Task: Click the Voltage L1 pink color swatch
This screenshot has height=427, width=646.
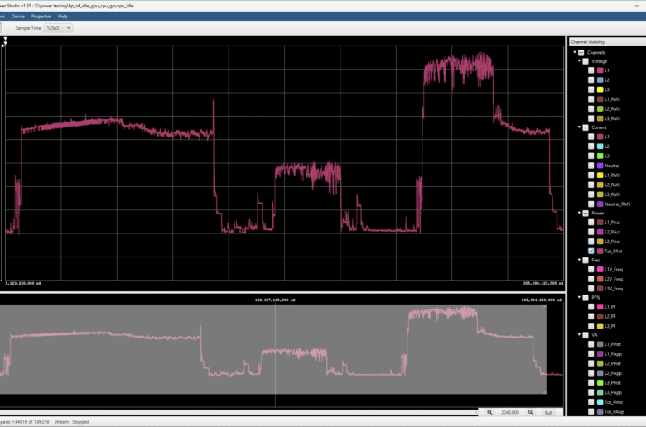Action: click(x=600, y=70)
